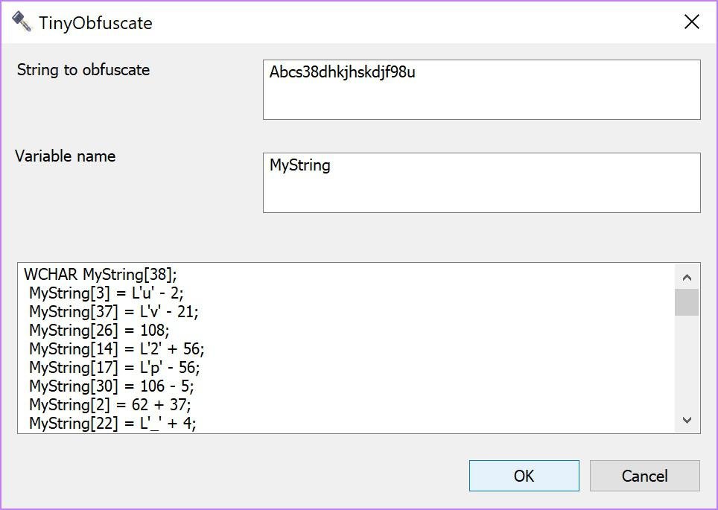718x510 pixels.
Task: Click the MyString[2] = 62 + 37 line
Action: pos(109,404)
